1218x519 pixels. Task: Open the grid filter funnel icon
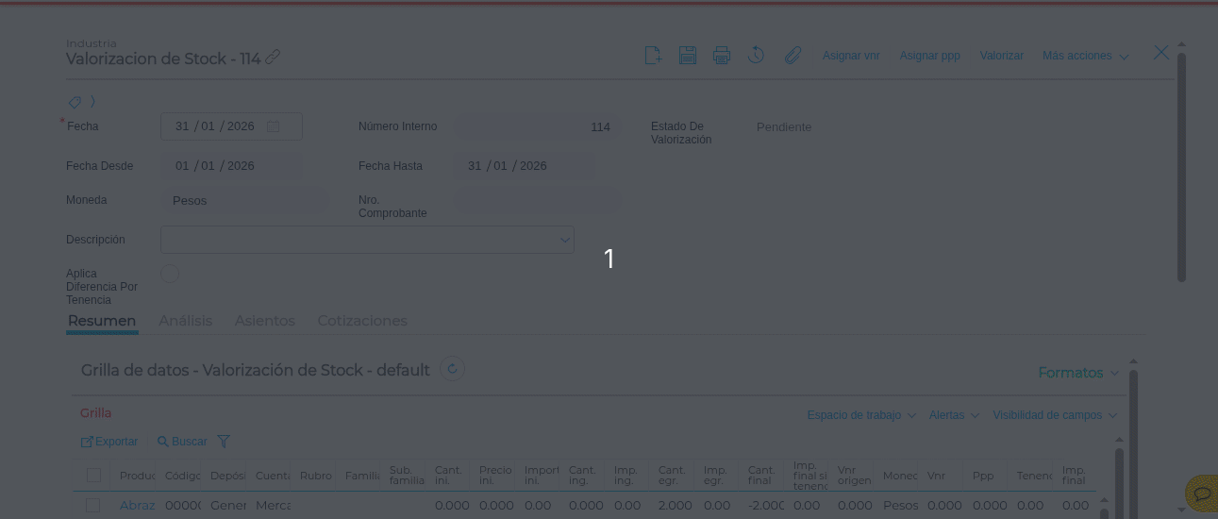(224, 442)
